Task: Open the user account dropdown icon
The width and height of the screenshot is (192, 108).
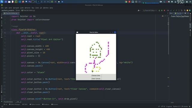Action: 139,10
